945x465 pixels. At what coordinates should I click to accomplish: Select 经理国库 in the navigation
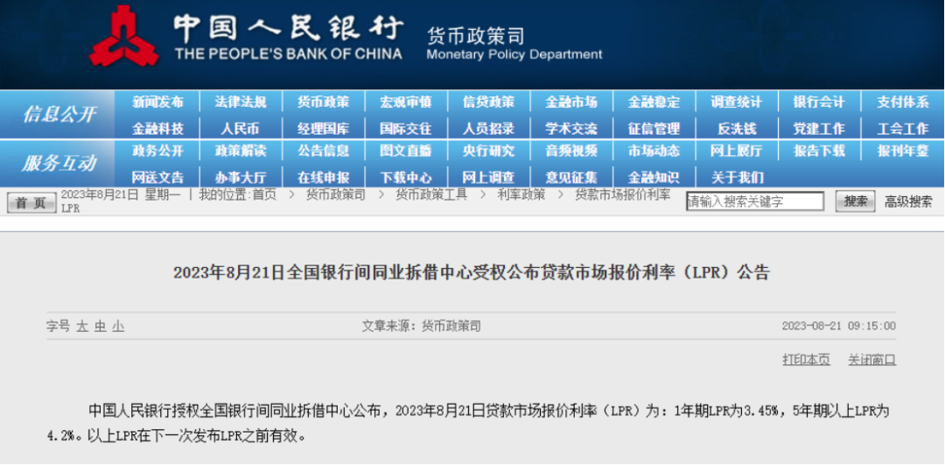coord(322,129)
